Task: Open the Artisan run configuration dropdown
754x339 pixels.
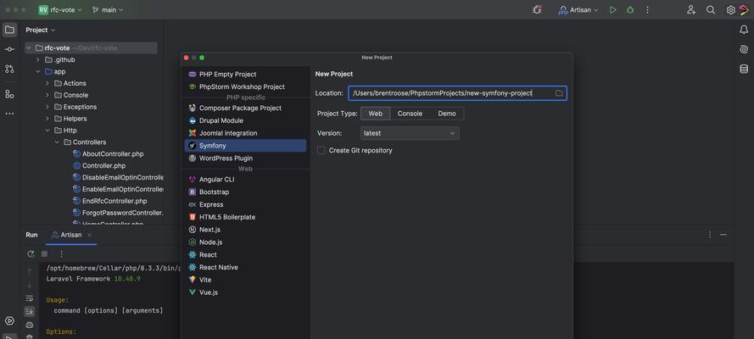Action: pyautogui.click(x=578, y=9)
